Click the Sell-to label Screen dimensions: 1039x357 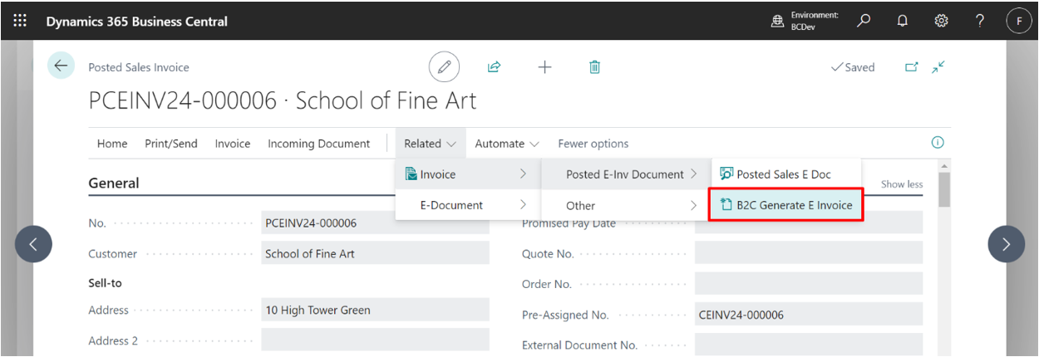pyautogui.click(x=105, y=283)
